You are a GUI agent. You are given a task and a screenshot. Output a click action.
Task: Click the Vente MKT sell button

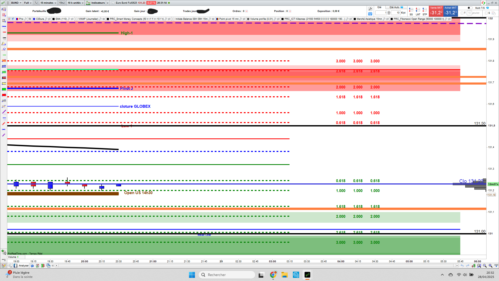[436, 11]
